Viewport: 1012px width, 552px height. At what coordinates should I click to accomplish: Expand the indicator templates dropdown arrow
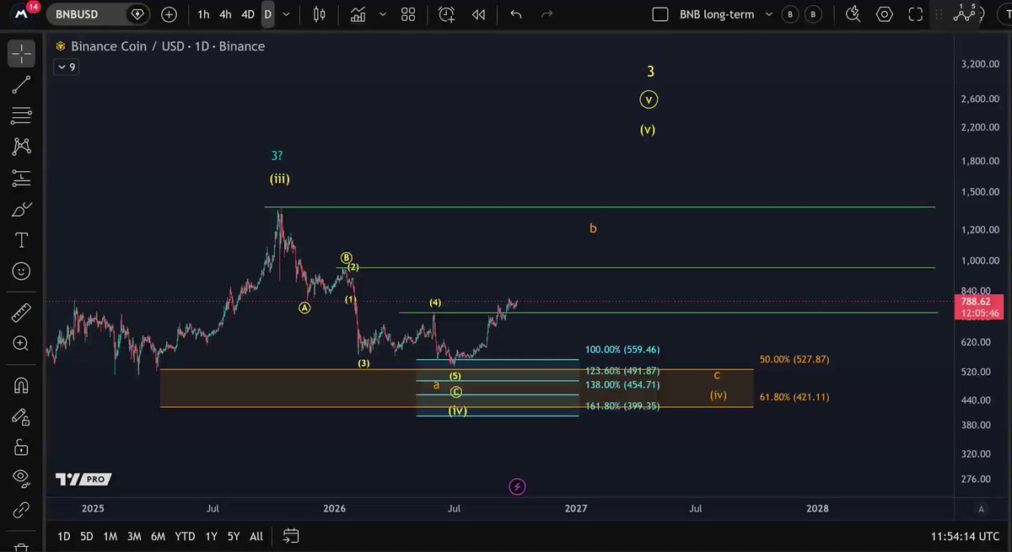click(384, 14)
